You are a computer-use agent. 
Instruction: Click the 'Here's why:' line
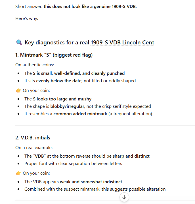coord(27,18)
